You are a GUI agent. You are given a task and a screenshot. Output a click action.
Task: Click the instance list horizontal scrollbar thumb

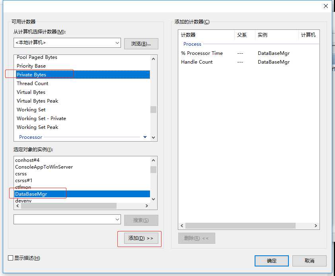69,206
